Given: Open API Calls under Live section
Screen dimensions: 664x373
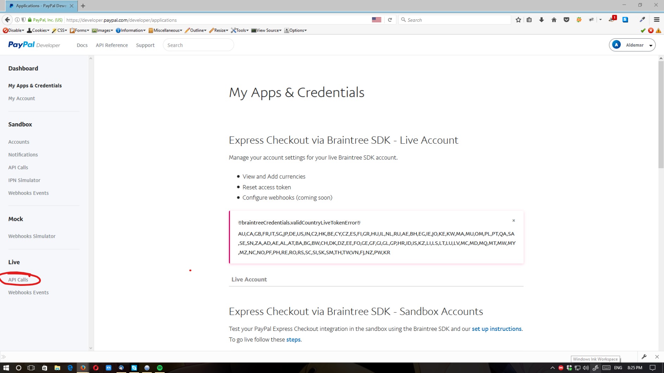Looking at the screenshot, I should coord(18,280).
